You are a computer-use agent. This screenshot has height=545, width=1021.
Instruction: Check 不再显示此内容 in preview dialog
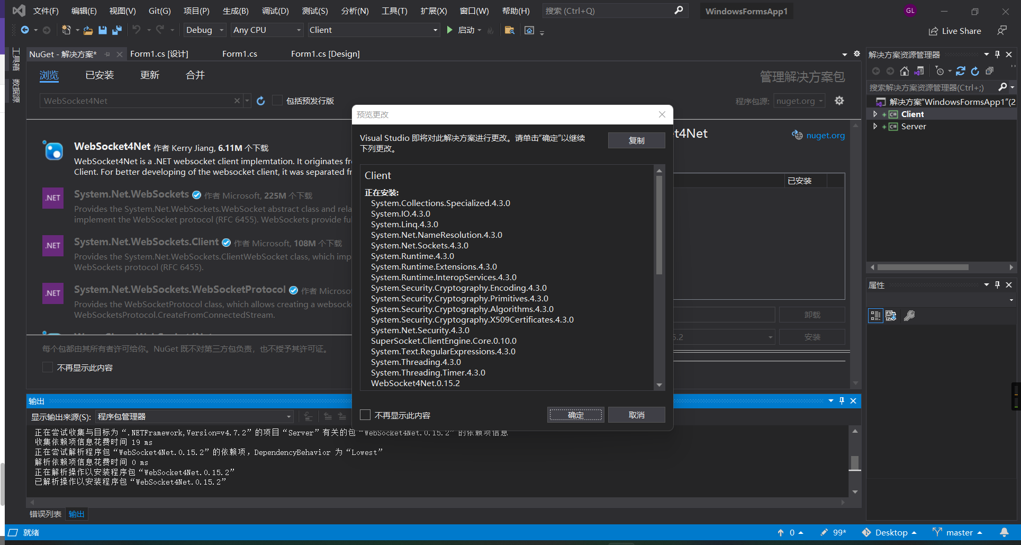coord(365,415)
